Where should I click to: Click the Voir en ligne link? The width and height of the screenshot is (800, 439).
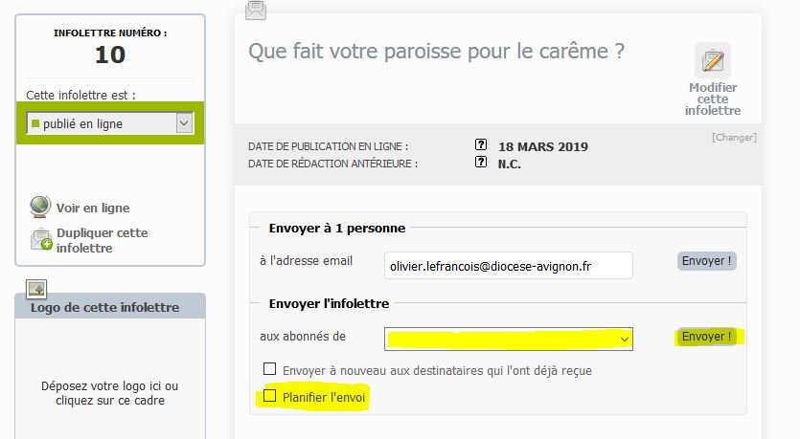point(93,208)
